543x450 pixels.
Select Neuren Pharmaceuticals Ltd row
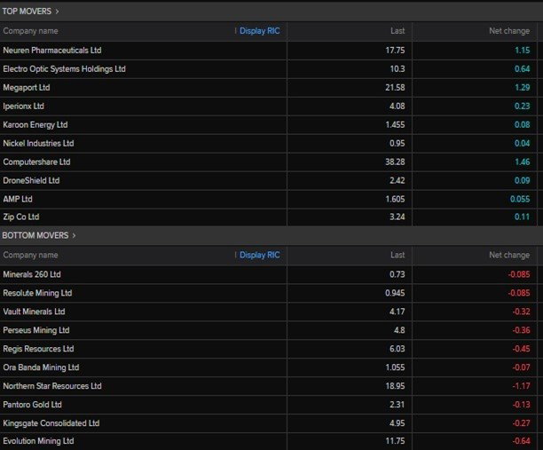[269, 51]
